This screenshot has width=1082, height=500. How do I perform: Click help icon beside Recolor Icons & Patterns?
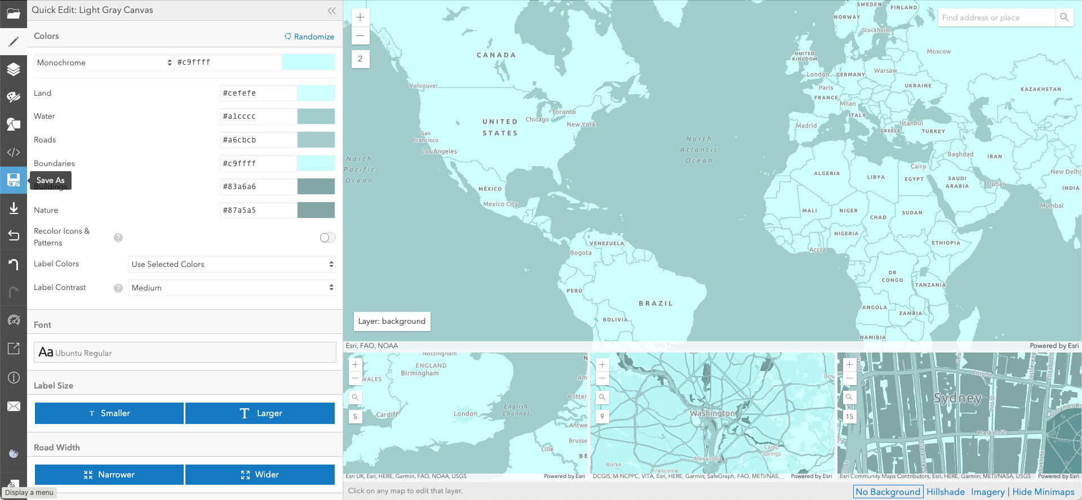pos(118,238)
